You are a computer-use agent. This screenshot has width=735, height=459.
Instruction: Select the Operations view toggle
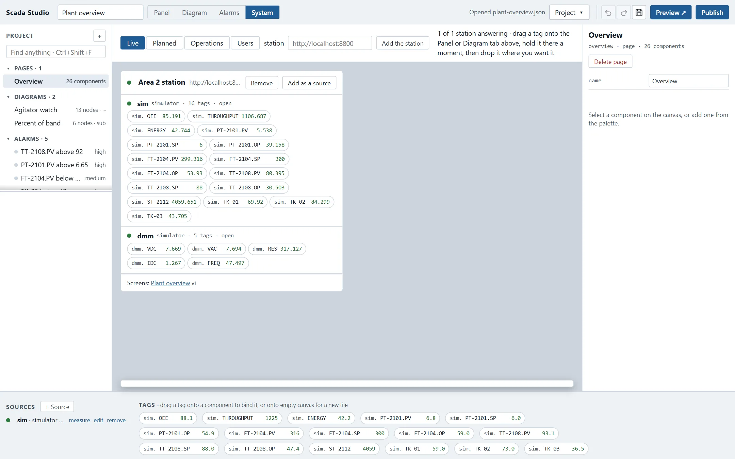tap(207, 43)
